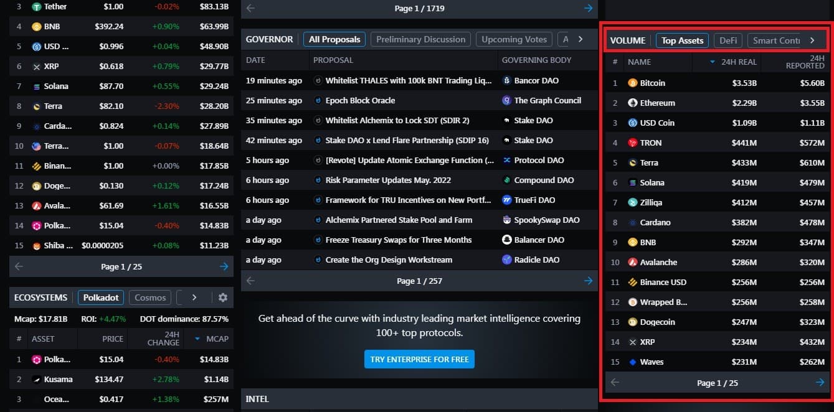Open Whitelist THALES with 100k BNT proposal
Image resolution: width=834 pixels, height=412 pixels.
click(408, 80)
